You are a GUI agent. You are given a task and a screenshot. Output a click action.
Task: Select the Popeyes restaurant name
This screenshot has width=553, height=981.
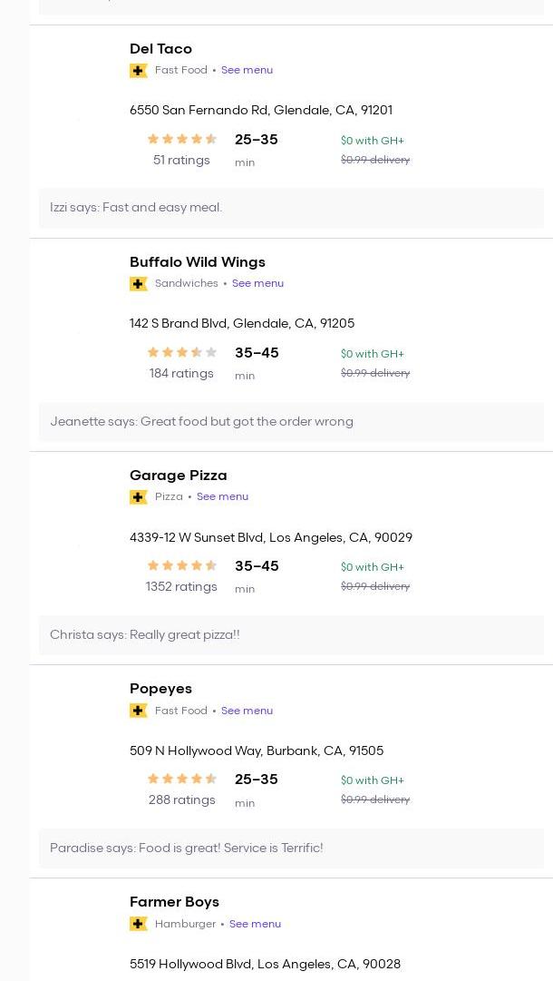[x=160, y=689]
